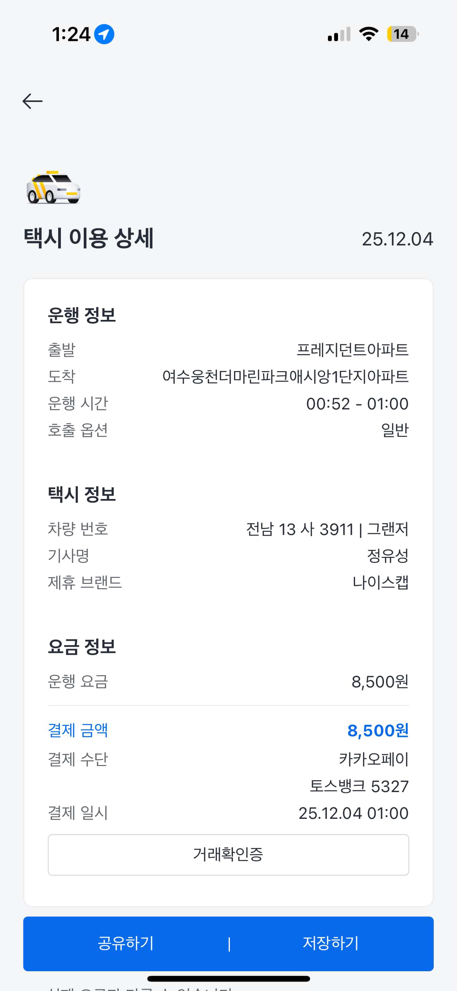Select the arrival apartment destination text

point(285,376)
